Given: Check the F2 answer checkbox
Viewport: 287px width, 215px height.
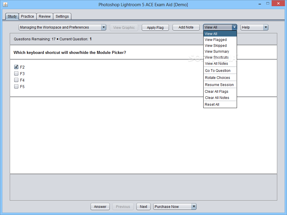Looking at the screenshot, I should [16, 67].
